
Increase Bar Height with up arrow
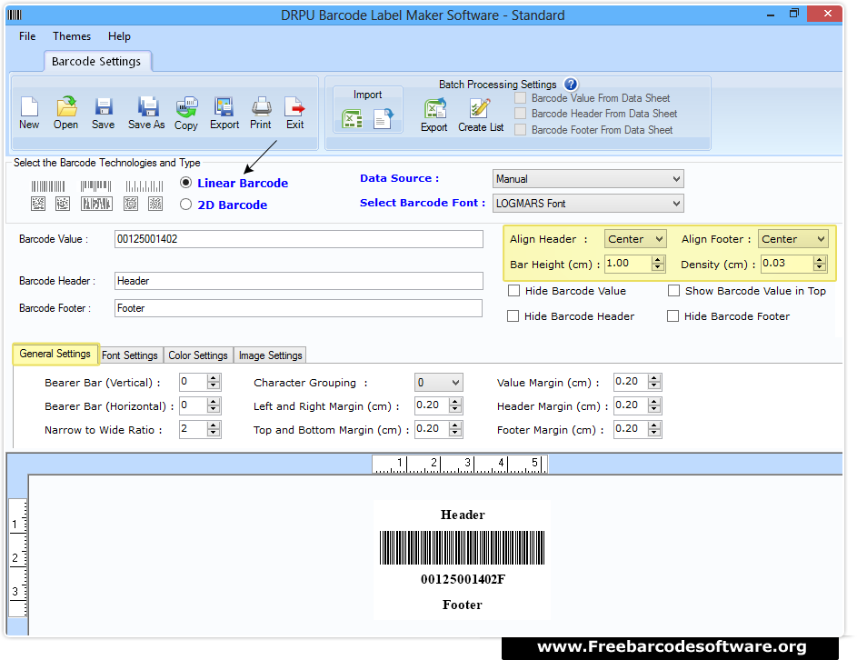658,260
